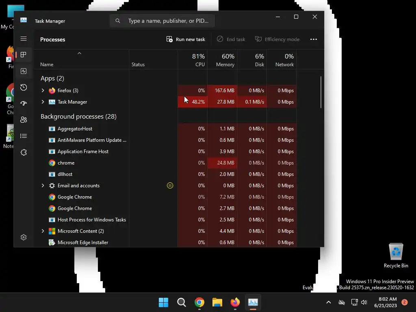The image size is (416, 312).
Task: Expand the Microsoft Content (2) group
Action: [43, 231]
